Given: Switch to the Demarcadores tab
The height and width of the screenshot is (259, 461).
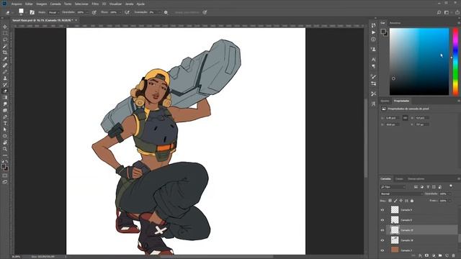Looking at the screenshot, I should click(416, 179).
